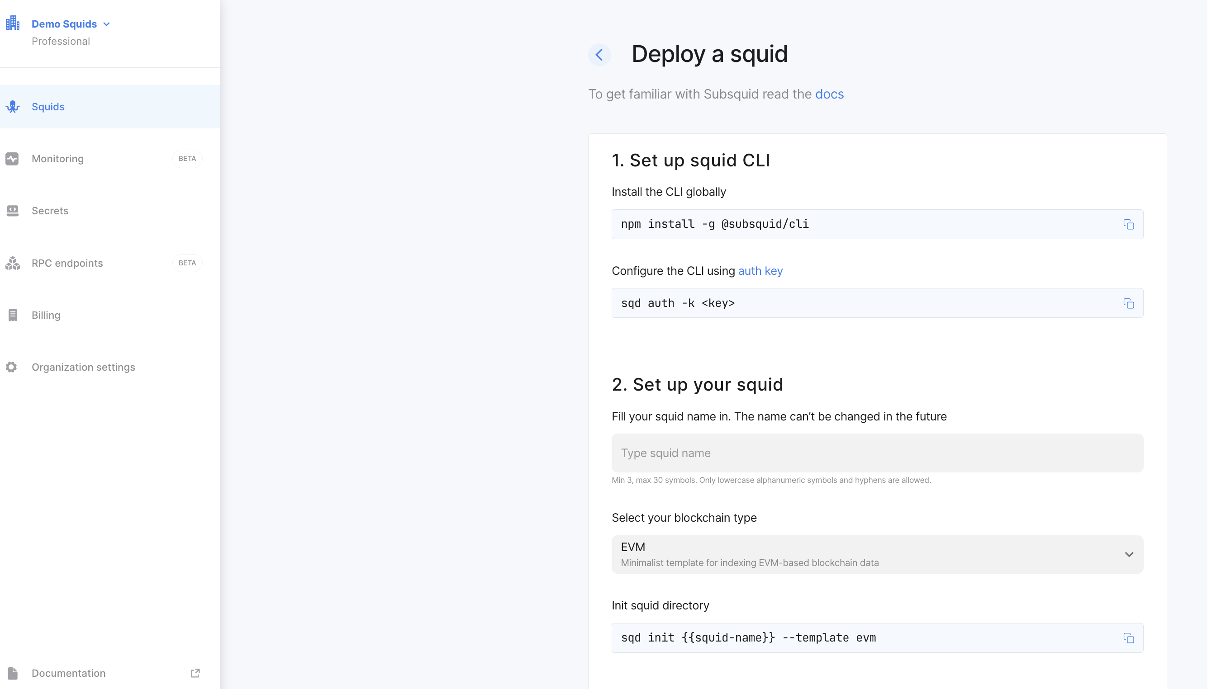Open the auth key link

point(760,271)
